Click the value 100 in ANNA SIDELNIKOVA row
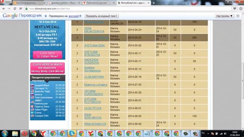 pyautogui.click(x=194, y=116)
